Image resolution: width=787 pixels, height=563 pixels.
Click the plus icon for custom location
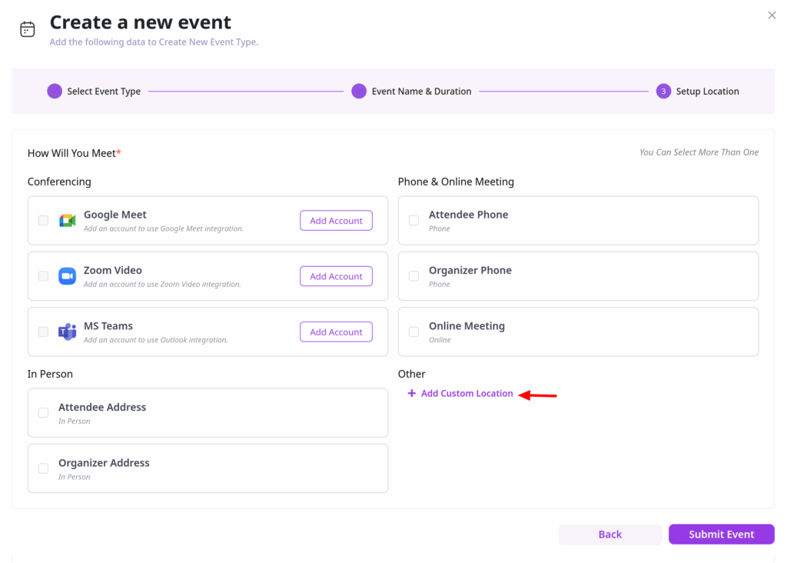click(412, 393)
